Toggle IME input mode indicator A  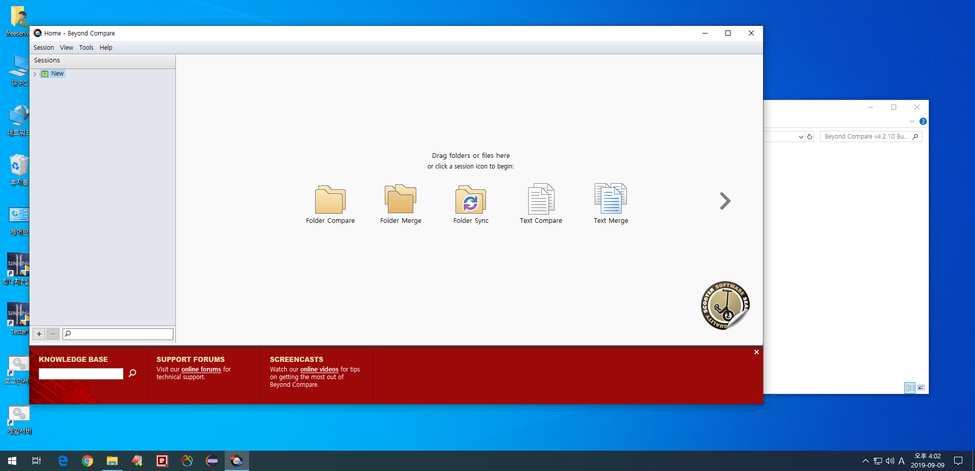901,461
